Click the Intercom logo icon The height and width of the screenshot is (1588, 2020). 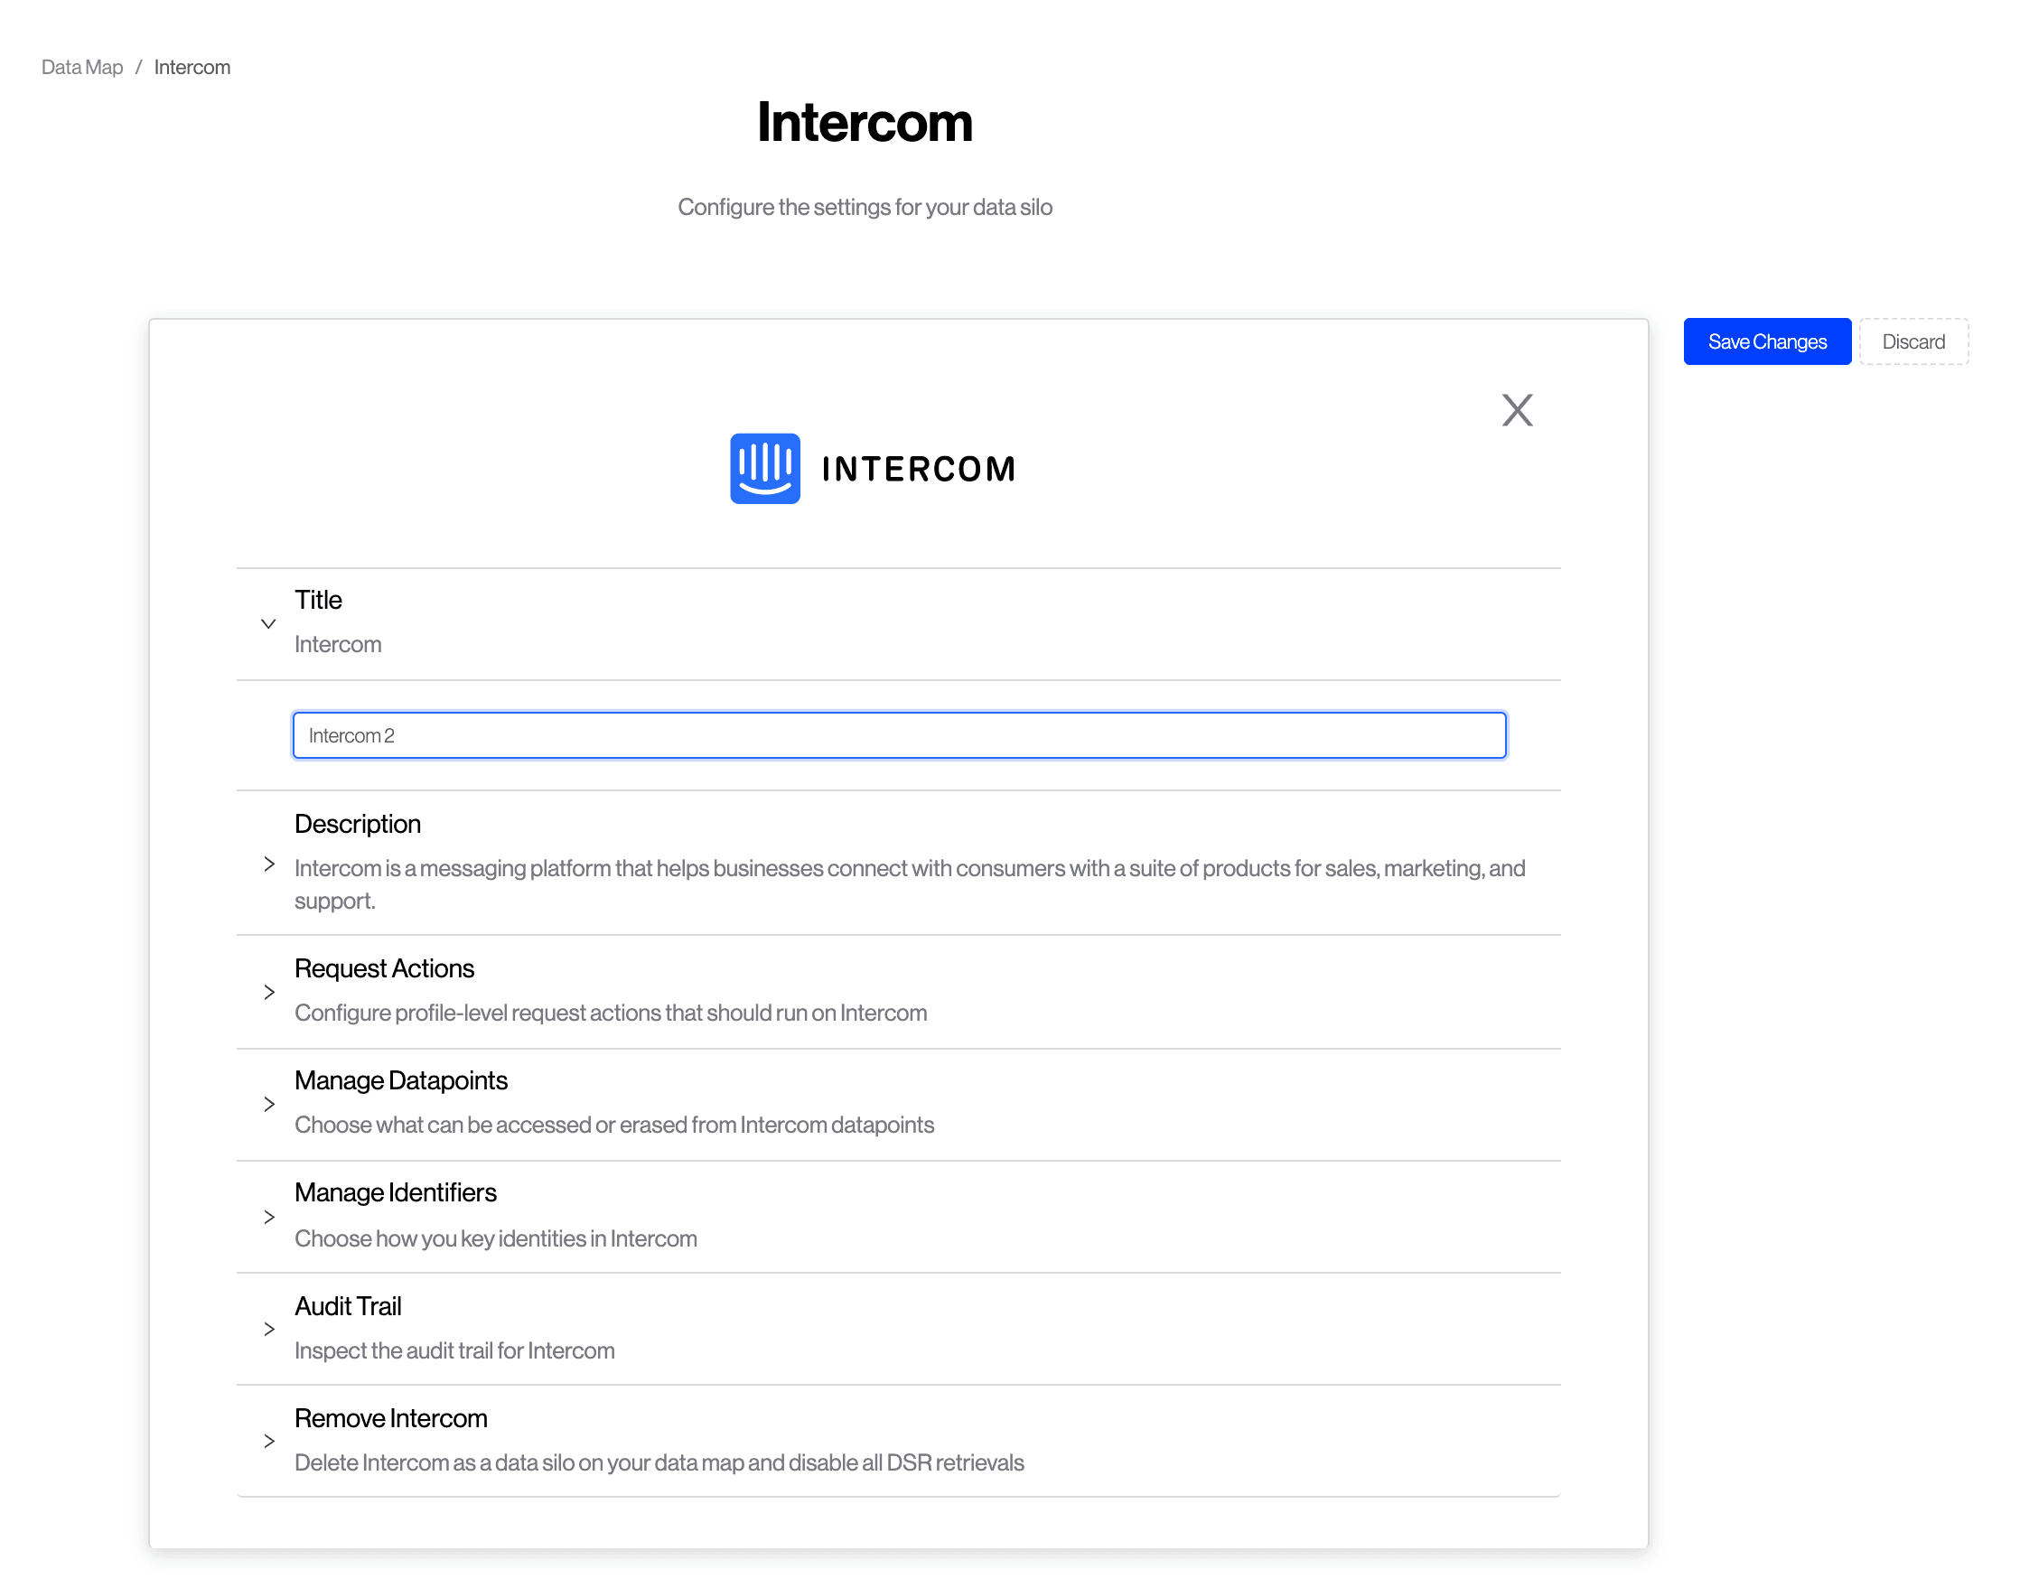764,469
